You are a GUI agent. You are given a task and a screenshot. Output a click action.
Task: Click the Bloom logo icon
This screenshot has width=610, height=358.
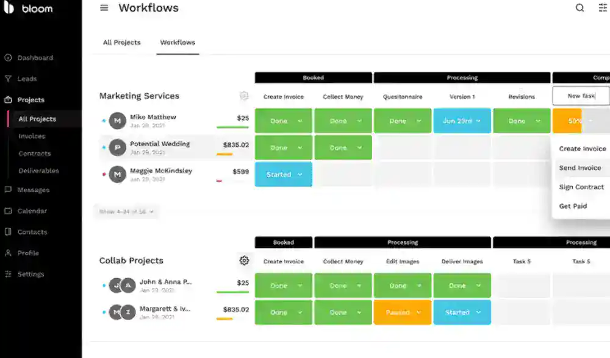[x=9, y=7]
